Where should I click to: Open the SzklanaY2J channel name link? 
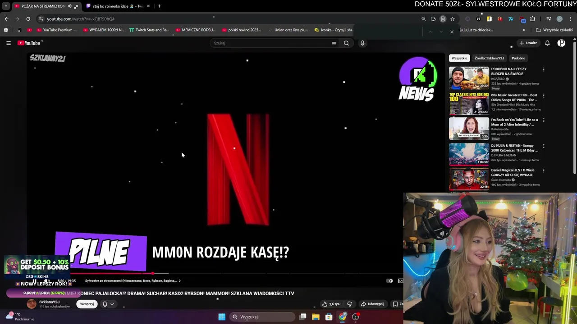point(49,302)
